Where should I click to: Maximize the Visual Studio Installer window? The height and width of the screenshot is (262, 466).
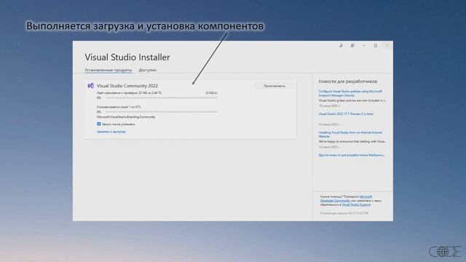[376, 45]
